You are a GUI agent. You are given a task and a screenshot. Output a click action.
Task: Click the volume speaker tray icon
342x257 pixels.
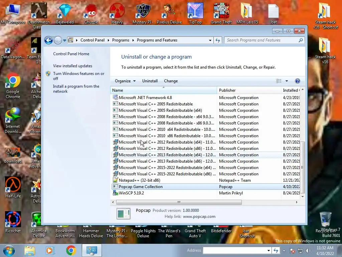coord(308,251)
